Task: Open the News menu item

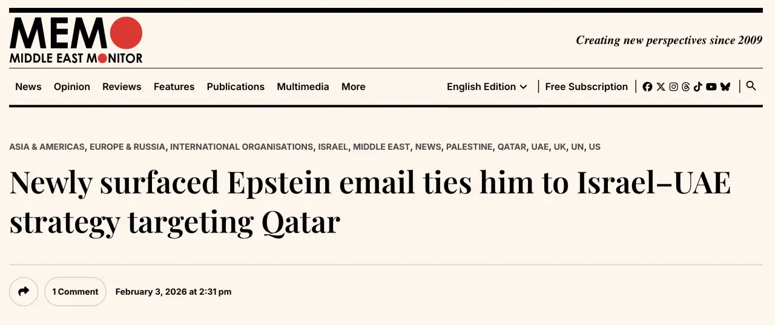Action: pos(28,87)
